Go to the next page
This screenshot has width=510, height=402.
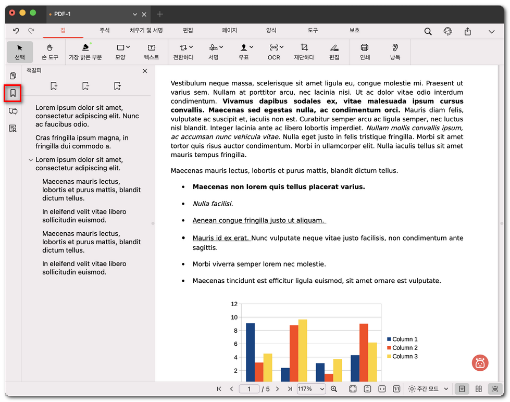click(x=277, y=389)
